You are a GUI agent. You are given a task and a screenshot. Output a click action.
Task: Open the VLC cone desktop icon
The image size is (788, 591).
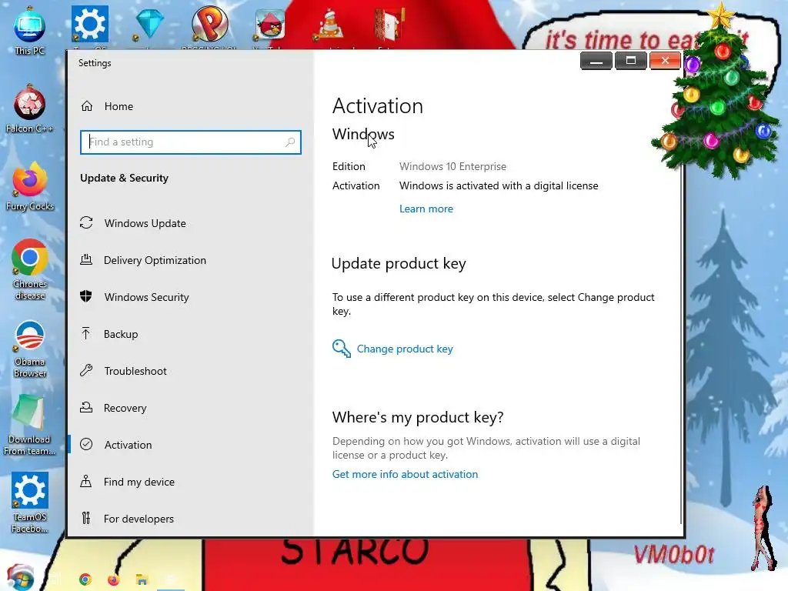[329, 25]
